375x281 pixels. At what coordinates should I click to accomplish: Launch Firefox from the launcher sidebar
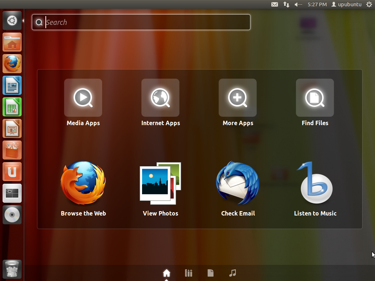(x=12, y=64)
